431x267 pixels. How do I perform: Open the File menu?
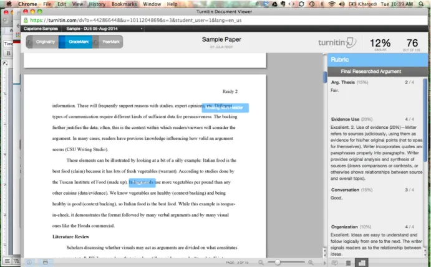pos(47,4)
